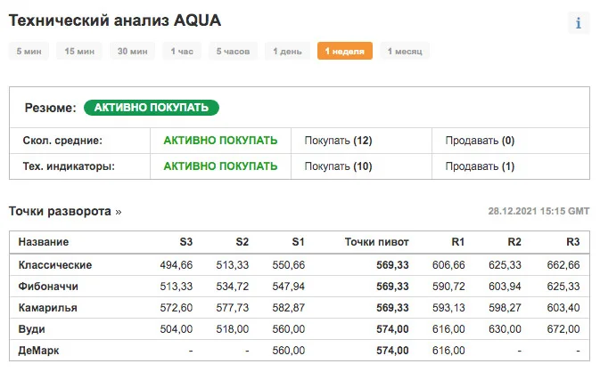Click Классические S3 value 494,66
The image size is (600, 380).
click(x=177, y=265)
